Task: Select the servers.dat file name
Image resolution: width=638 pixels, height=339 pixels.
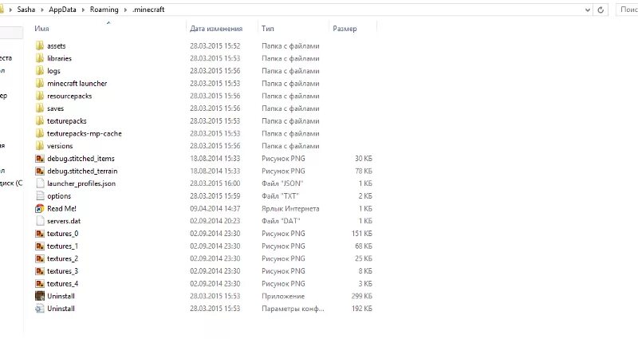Action: click(64, 221)
